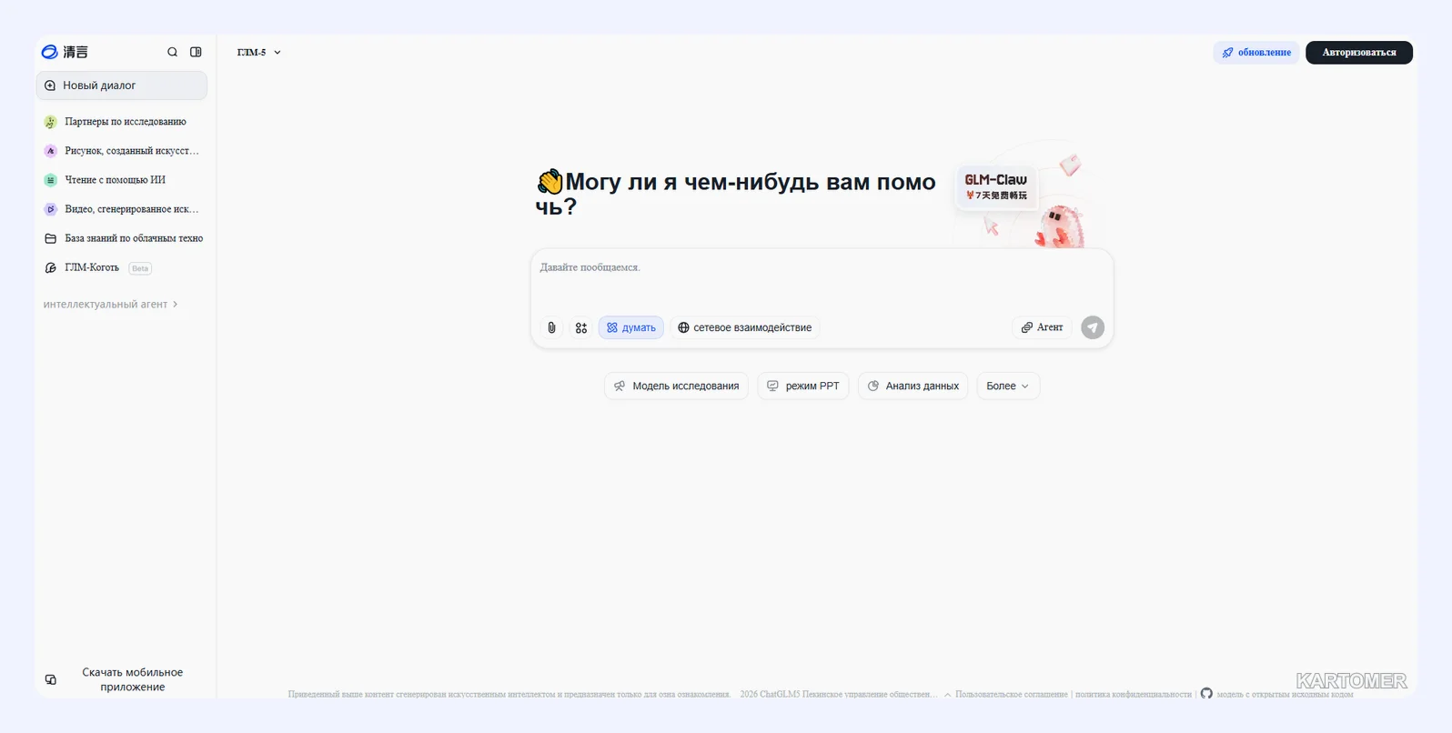Screen dimensions: 1452x733
Task: Click the search icon in sidebar header
Action: 172,52
